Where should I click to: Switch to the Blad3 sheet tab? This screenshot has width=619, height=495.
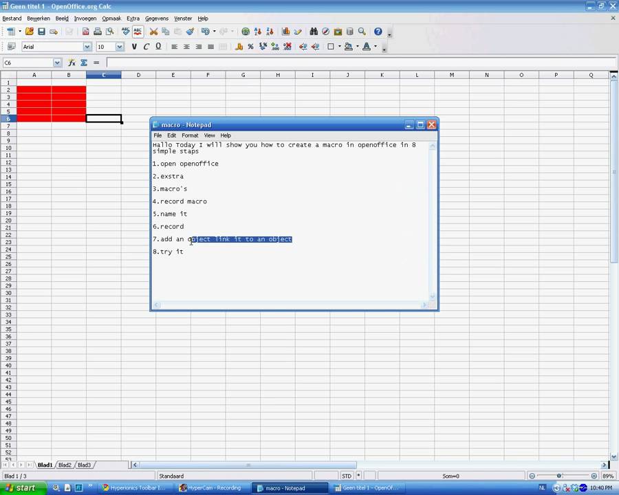(84, 465)
